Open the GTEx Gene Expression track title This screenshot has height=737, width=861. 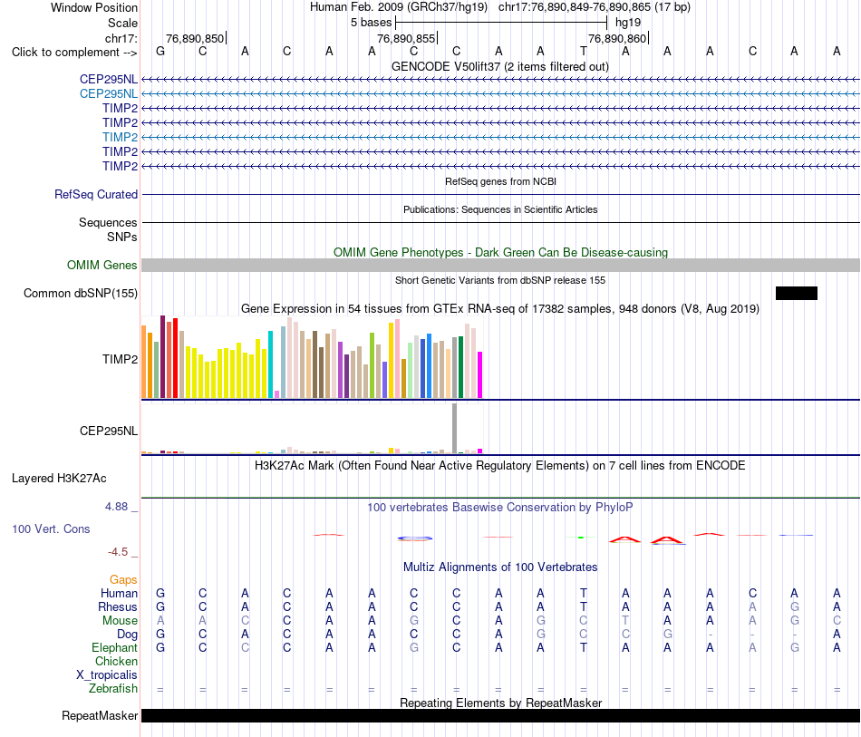(x=500, y=308)
